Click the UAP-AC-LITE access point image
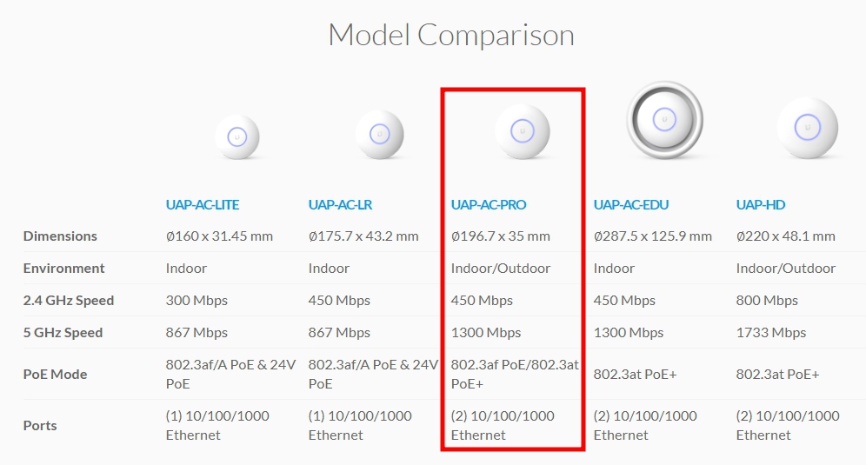The image size is (866, 465). (237, 137)
